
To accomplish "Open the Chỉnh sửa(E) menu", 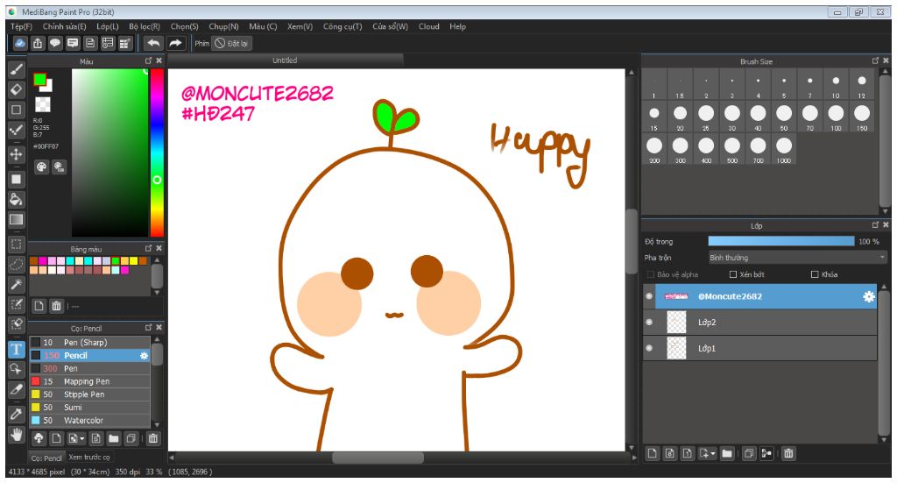I will (64, 26).
